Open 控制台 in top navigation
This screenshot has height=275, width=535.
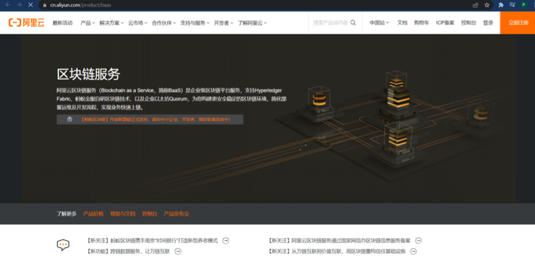469,23
